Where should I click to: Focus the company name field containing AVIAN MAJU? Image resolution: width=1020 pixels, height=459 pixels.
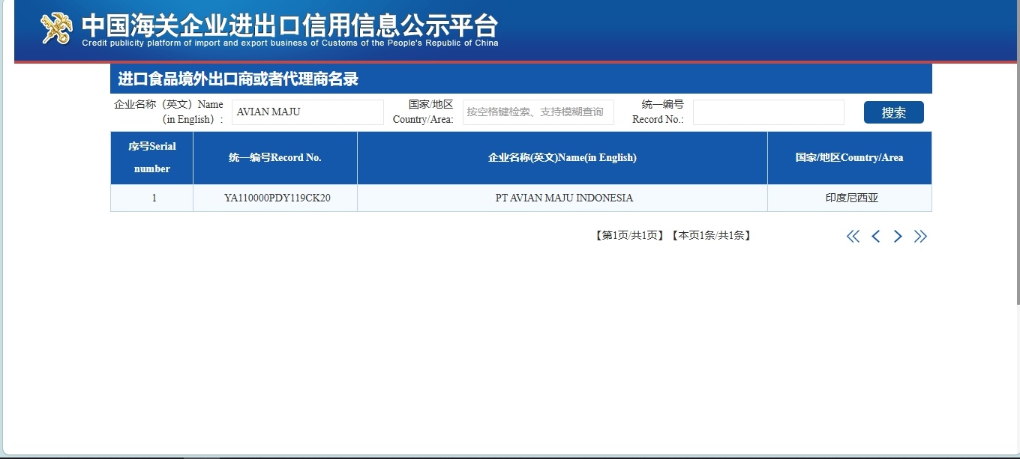coord(307,112)
